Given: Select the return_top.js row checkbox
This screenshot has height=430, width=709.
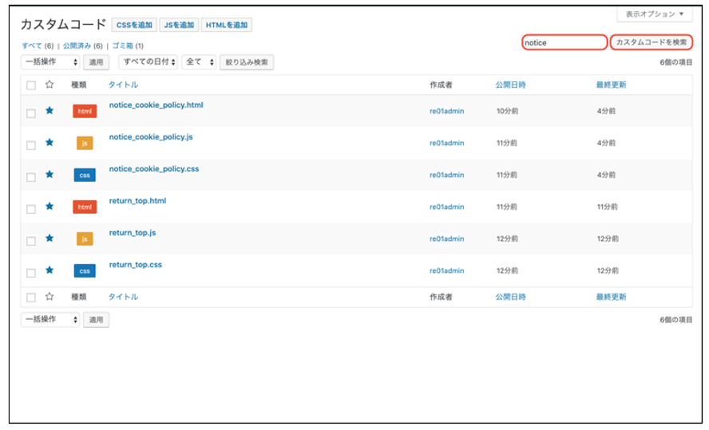Looking at the screenshot, I should (x=31, y=240).
